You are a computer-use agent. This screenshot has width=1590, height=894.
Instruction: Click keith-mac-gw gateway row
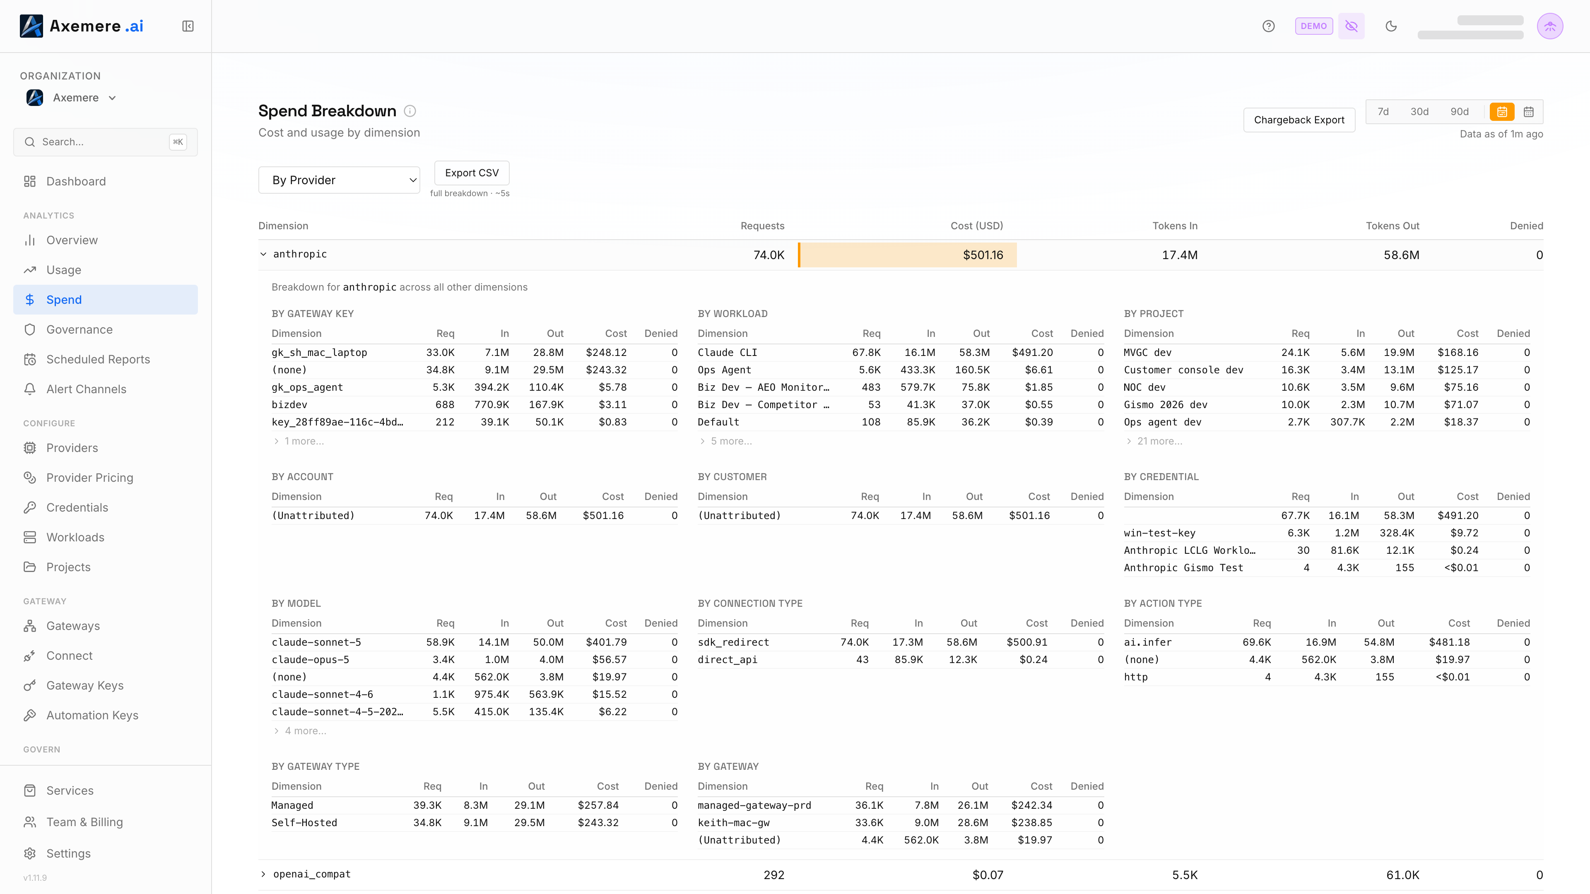click(x=901, y=822)
